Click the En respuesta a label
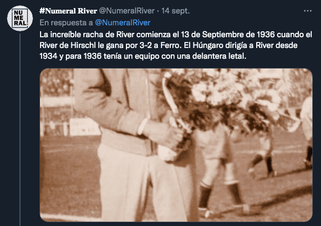The height and width of the screenshot is (226, 321). pyautogui.click(x=66, y=23)
